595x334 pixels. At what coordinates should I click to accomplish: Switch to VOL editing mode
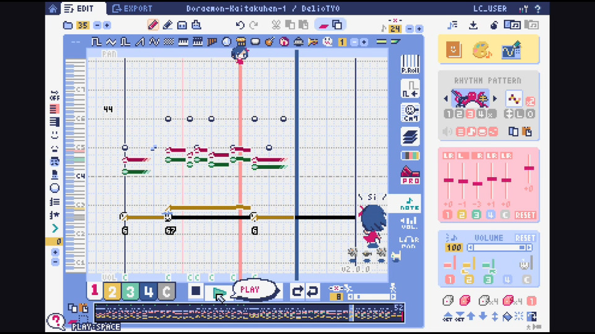(409, 223)
